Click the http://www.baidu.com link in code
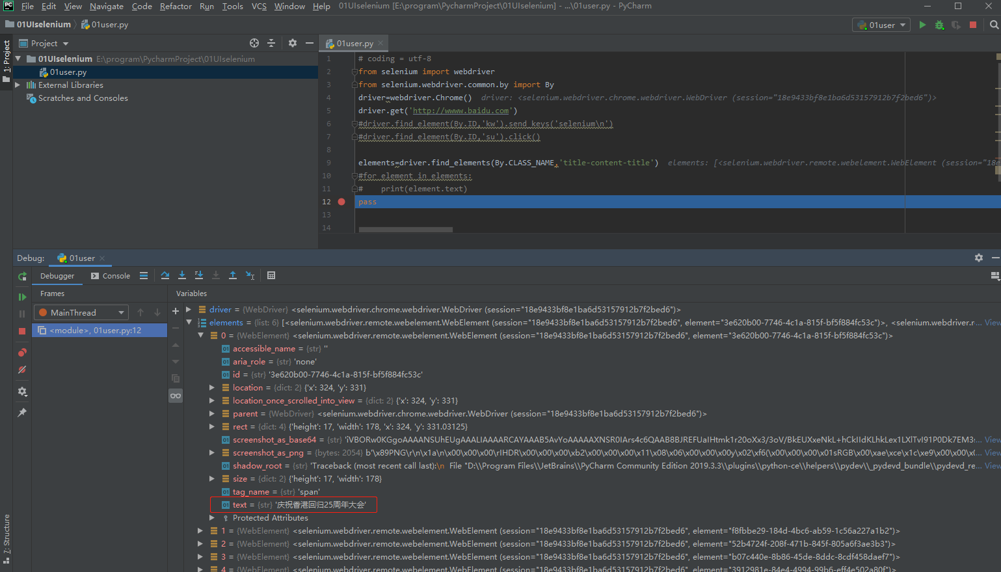This screenshot has height=572, width=1001. pyautogui.click(x=460, y=111)
